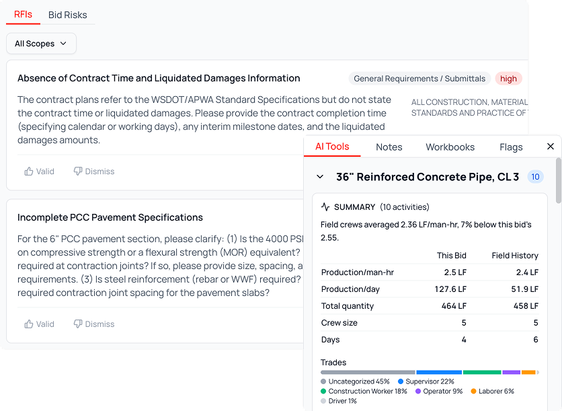Click the General Requirements / Submittals tag

419,79
